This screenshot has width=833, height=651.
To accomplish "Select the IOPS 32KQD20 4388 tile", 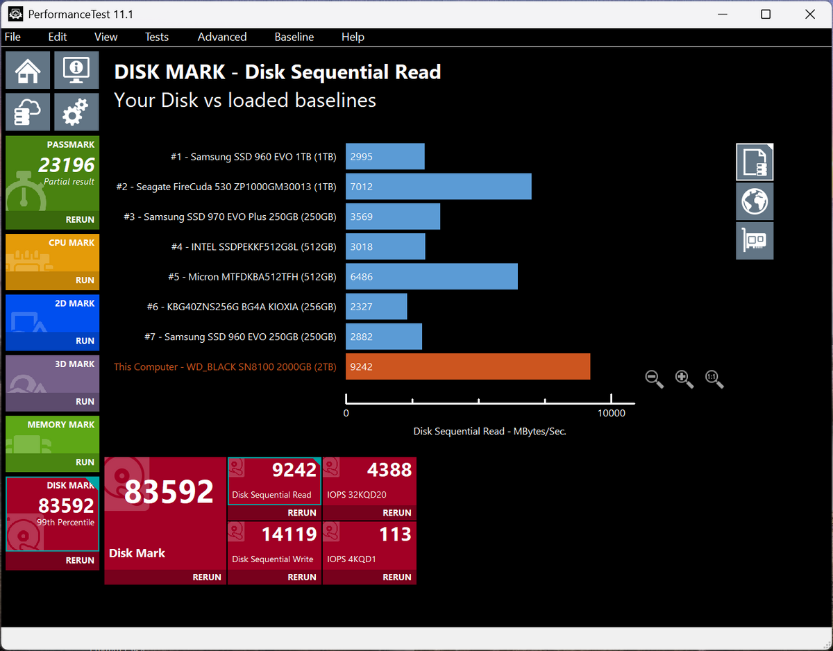I will click(x=369, y=482).
